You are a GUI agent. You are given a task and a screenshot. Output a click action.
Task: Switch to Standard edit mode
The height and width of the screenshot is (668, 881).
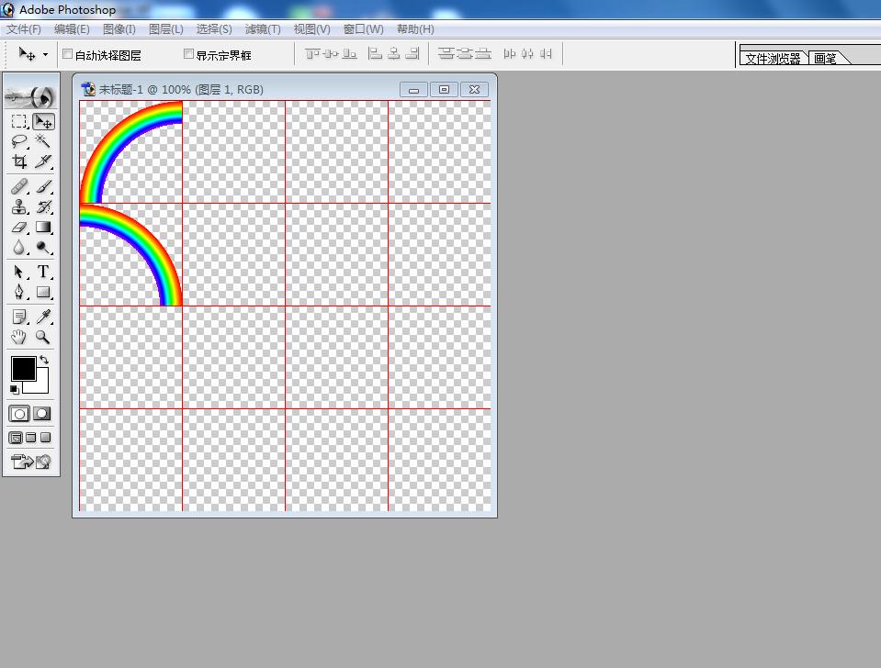point(19,414)
